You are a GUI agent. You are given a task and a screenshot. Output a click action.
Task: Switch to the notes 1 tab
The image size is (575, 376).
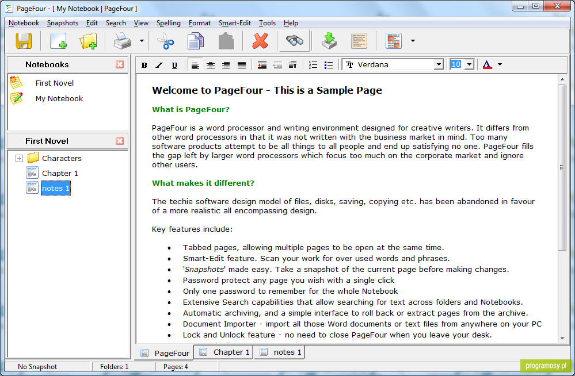pyautogui.click(x=280, y=352)
